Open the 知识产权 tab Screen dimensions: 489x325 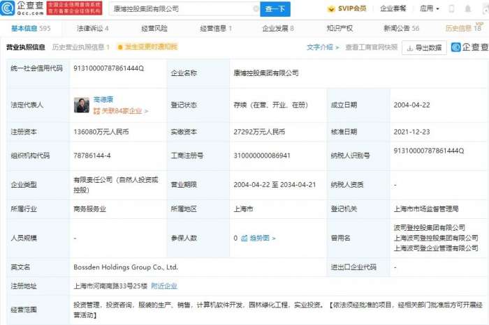tap(340, 29)
